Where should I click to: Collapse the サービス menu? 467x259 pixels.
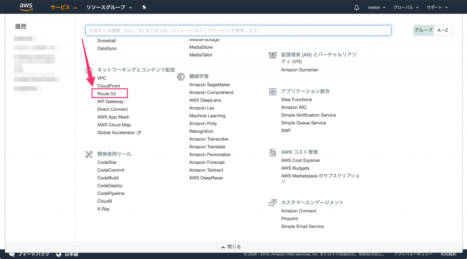[64, 7]
